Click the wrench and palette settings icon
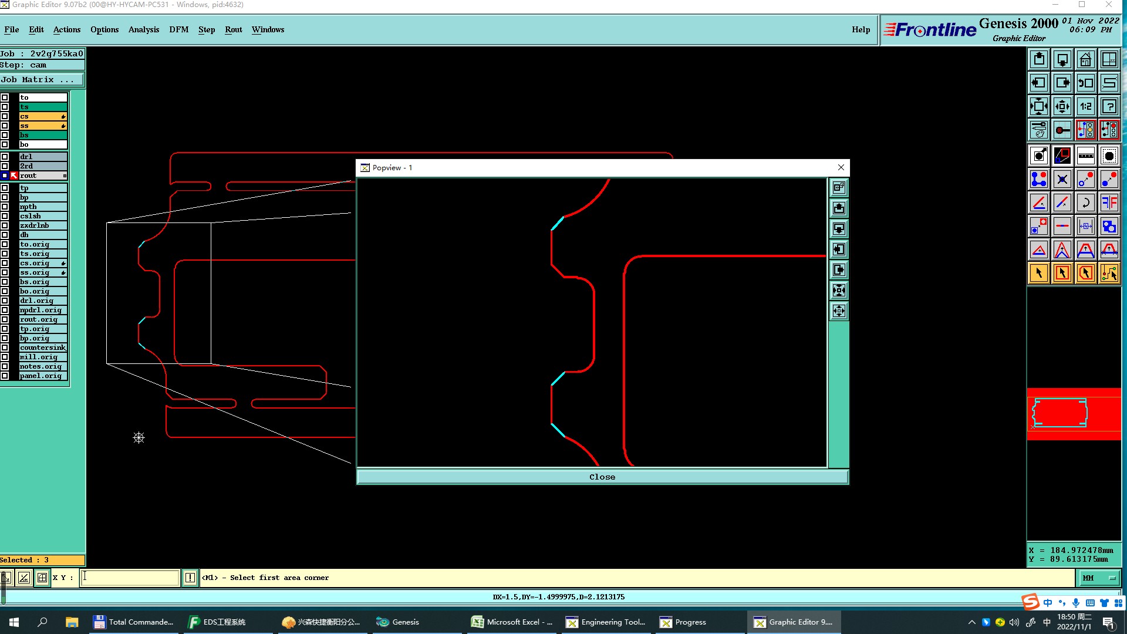The image size is (1127, 634). pyautogui.click(x=1038, y=130)
